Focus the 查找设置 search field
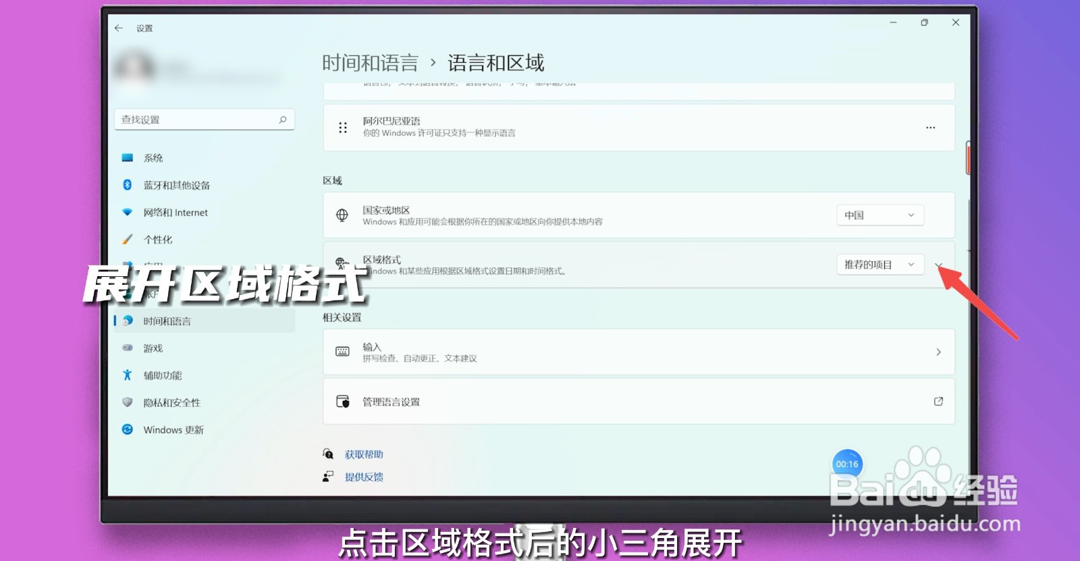 [205, 119]
